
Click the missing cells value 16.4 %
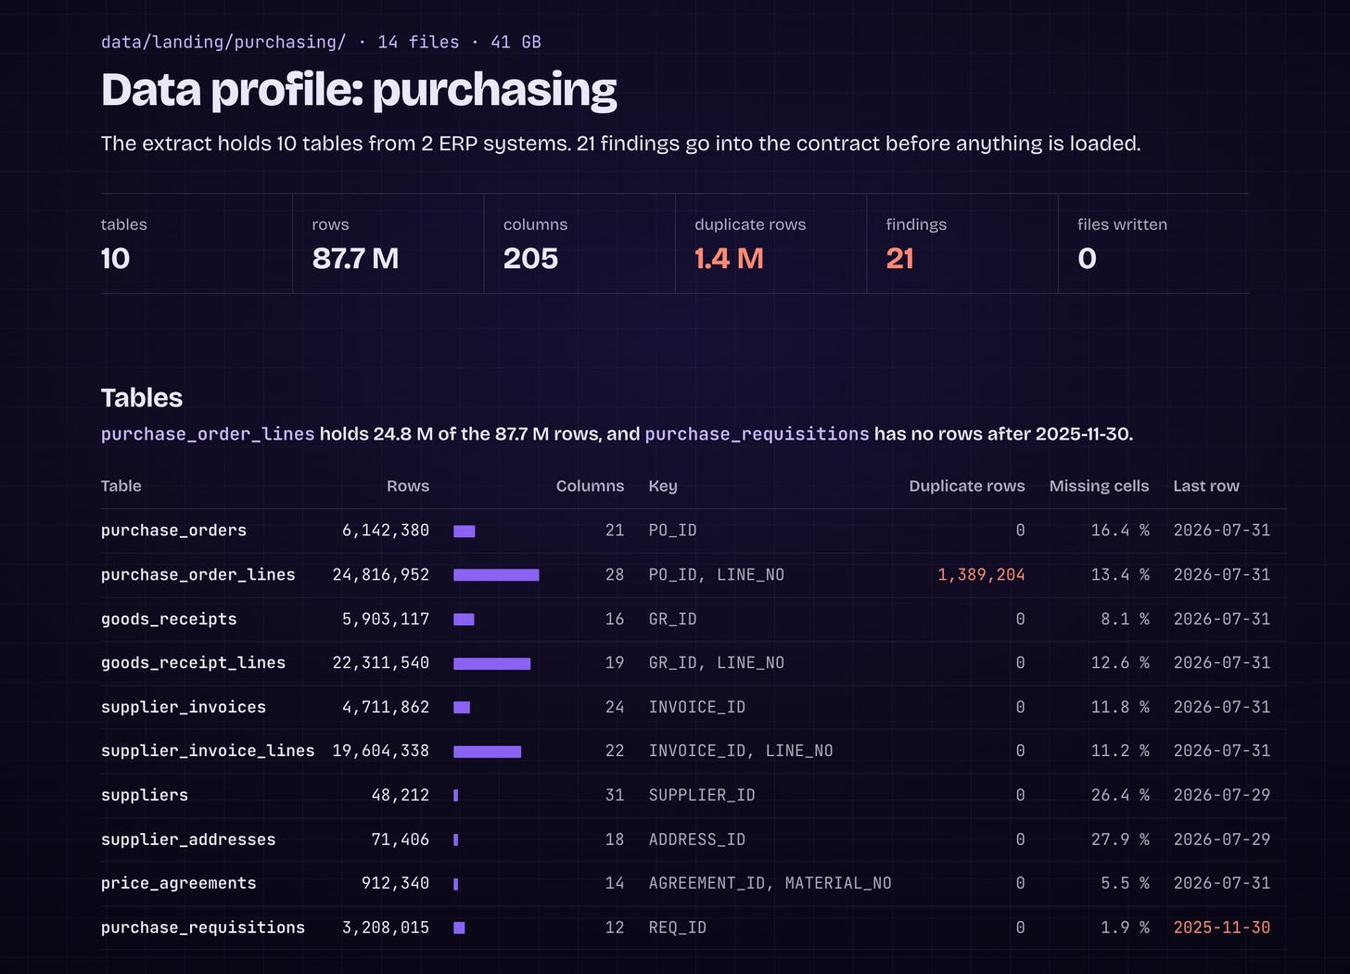(1120, 531)
